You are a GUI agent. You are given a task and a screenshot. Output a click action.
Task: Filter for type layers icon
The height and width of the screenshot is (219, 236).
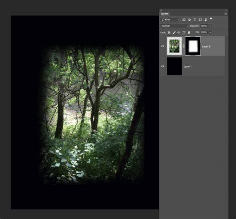point(195,20)
